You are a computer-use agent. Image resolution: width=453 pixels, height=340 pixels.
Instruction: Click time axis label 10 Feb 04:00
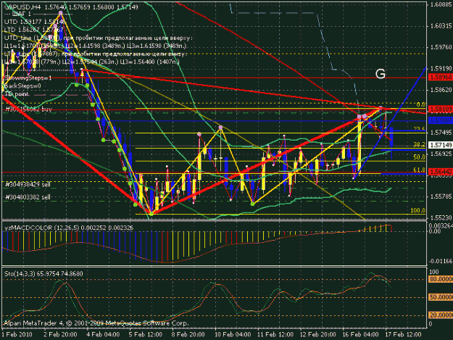233,334
